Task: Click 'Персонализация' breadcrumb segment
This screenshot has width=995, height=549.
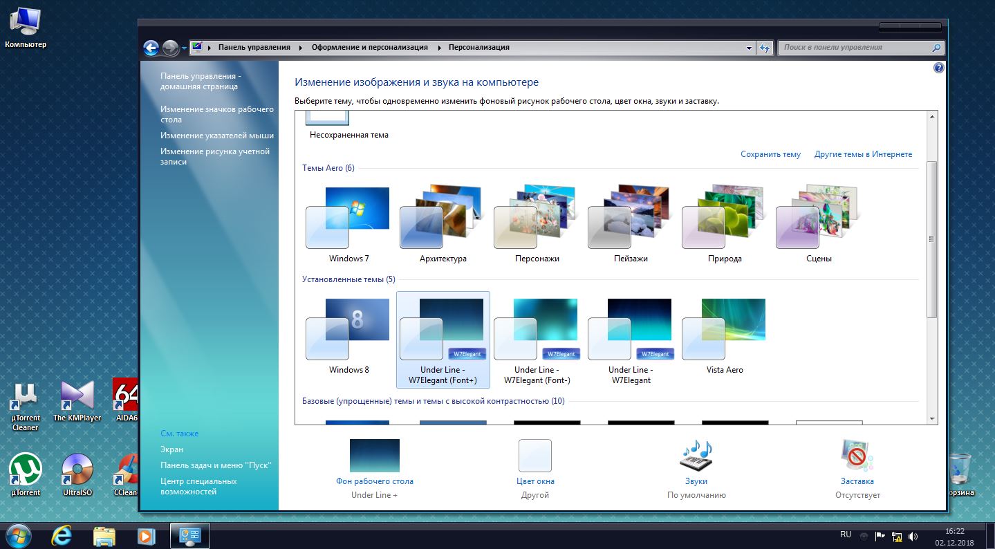Action: click(x=478, y=48)
